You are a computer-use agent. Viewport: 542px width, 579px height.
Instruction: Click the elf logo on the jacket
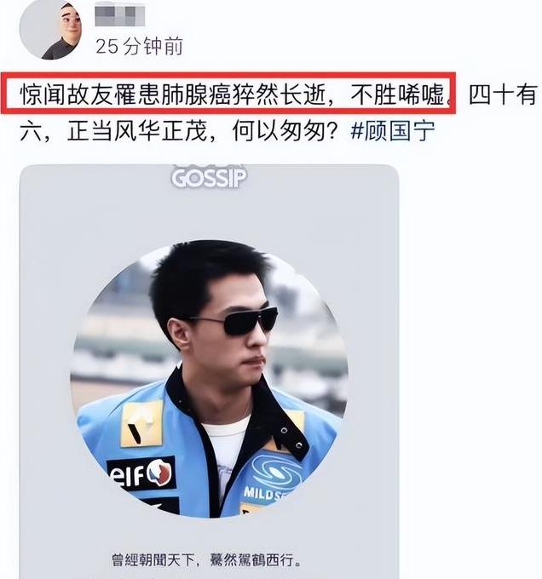point(141,473)
